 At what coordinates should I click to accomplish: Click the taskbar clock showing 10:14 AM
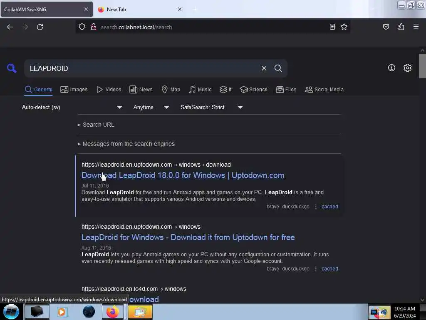[x=404, y=312]
